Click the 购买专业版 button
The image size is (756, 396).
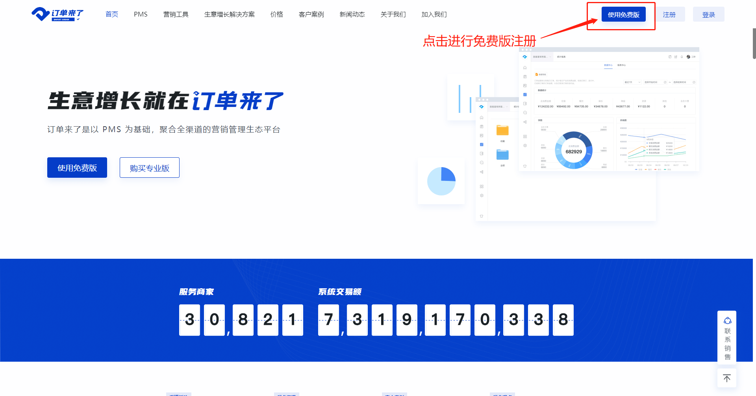(150, 168)
